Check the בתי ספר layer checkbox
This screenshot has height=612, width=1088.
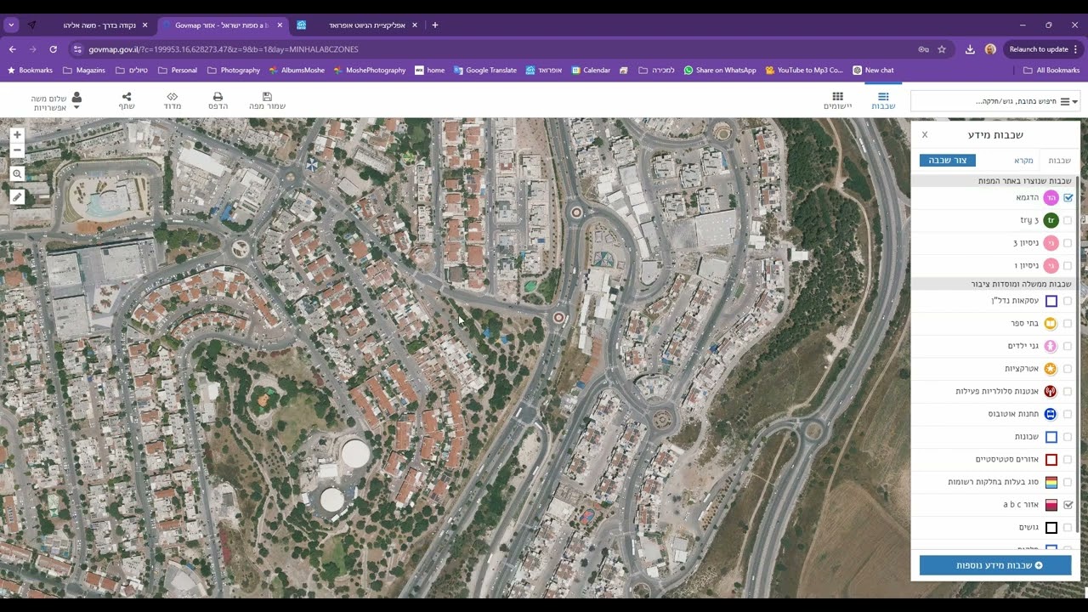[1068, 323]
